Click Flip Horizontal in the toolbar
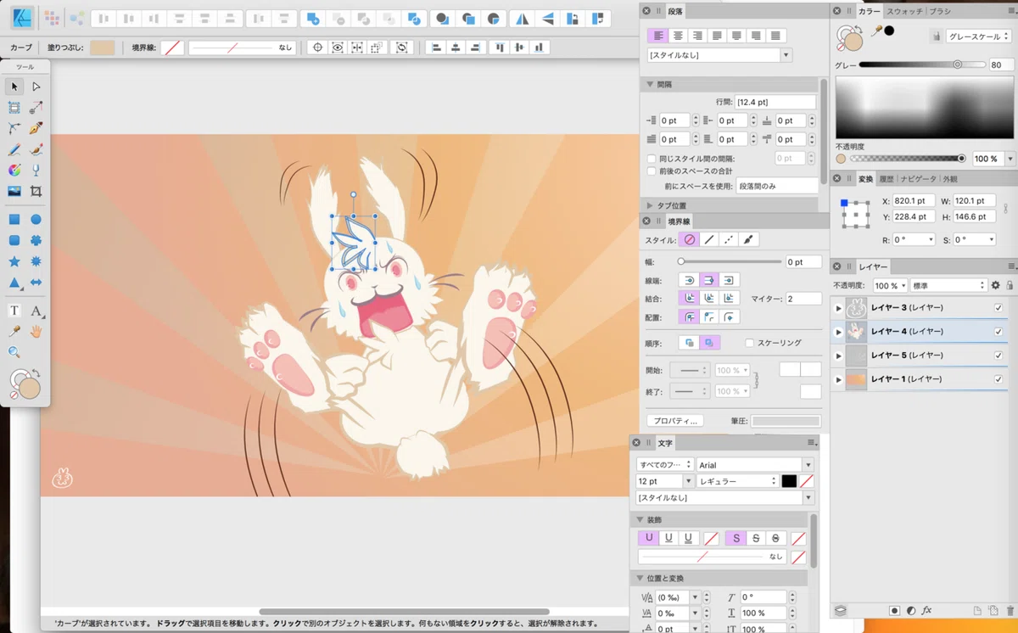Image resolution: width=1018 pixels, height=633 pixels. tap(523, 18)
